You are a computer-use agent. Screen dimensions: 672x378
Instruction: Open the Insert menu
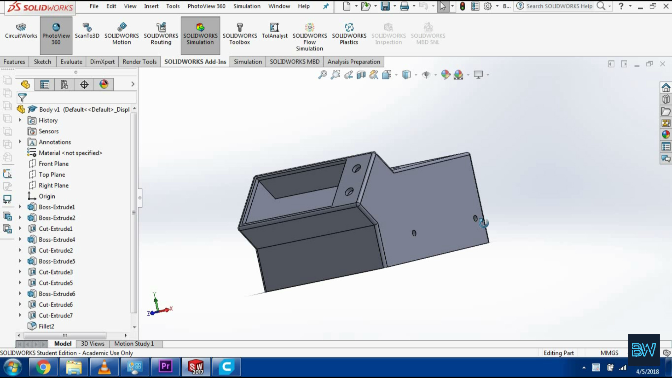coord(151,6)
